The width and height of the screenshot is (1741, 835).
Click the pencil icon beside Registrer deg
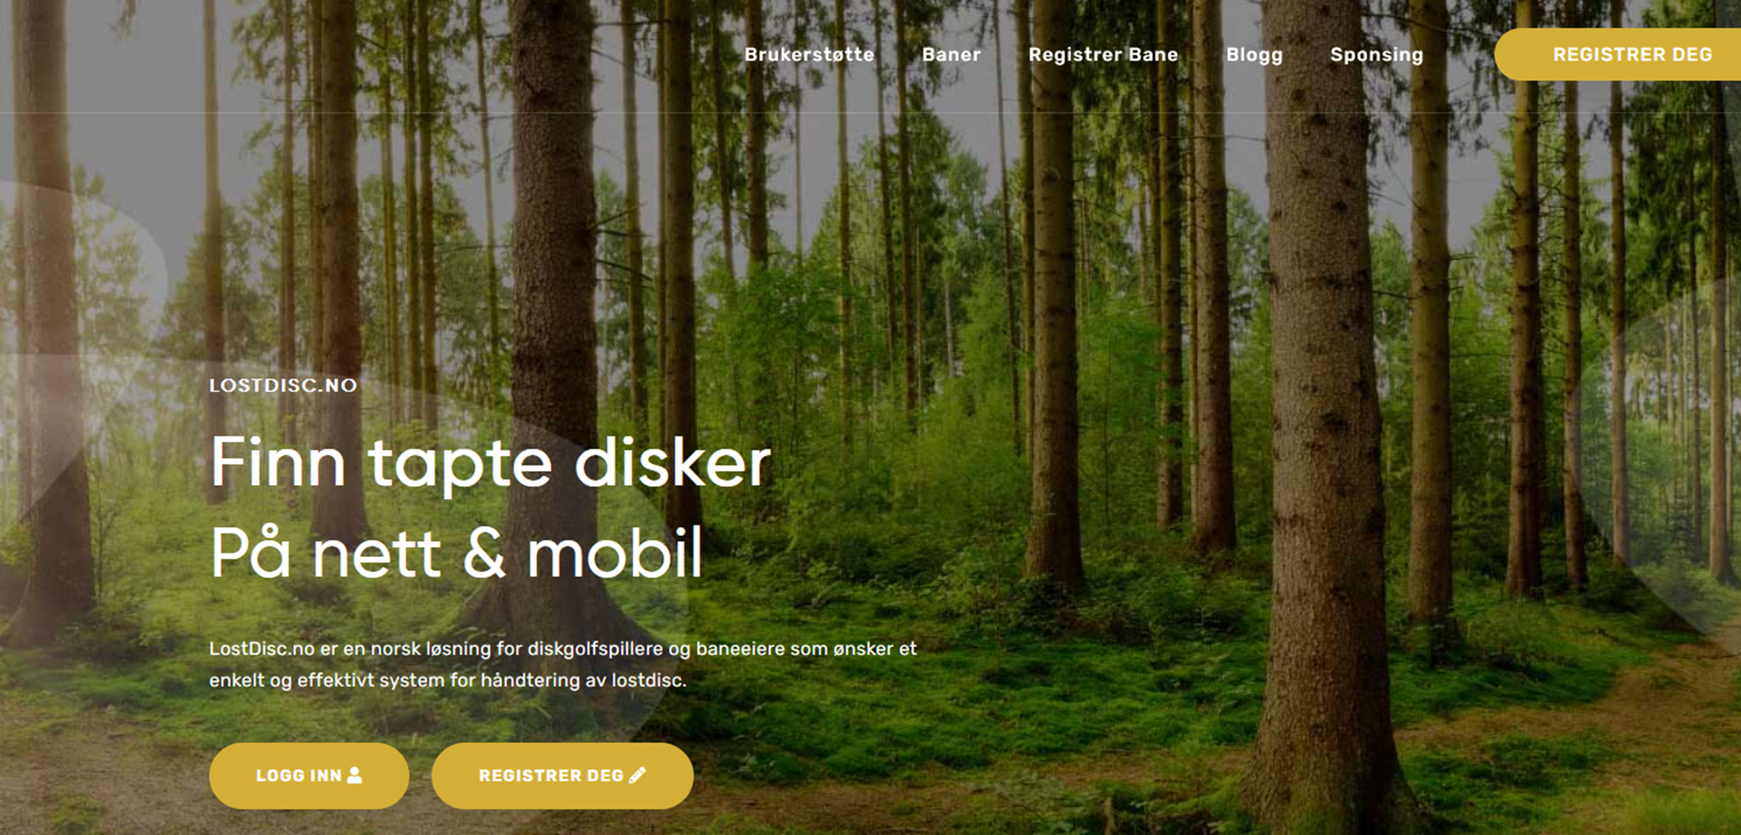[637, 774]
